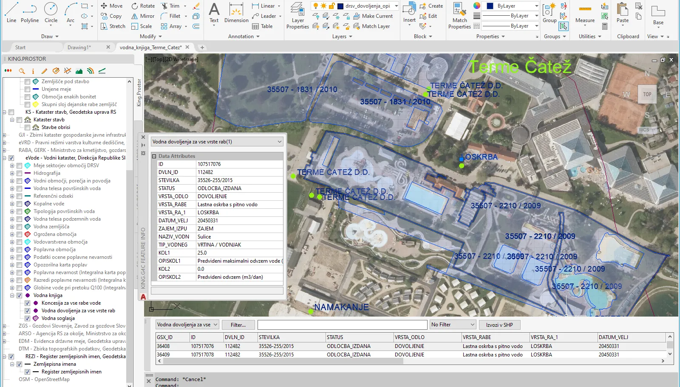Uncheck the Vodna soglasja layer
Image resolution: width=680 pixels, height=387 pixels.
(x=27, y=318)
